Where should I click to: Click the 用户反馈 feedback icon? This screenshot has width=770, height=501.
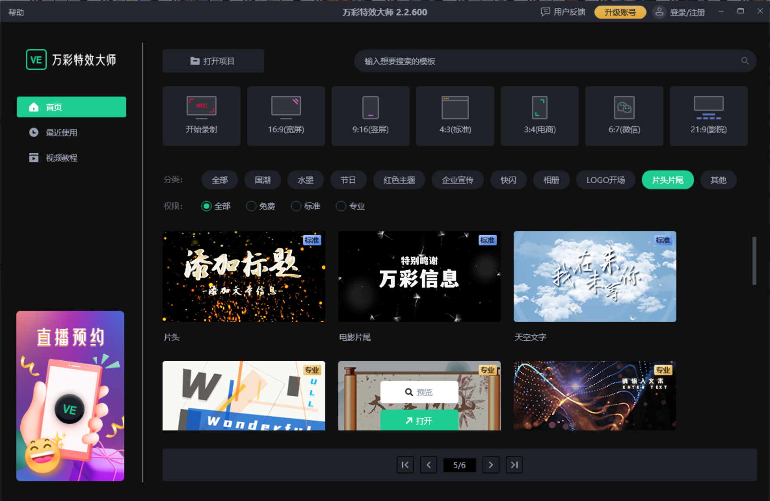pyautogui.click(x=545, y=12)
